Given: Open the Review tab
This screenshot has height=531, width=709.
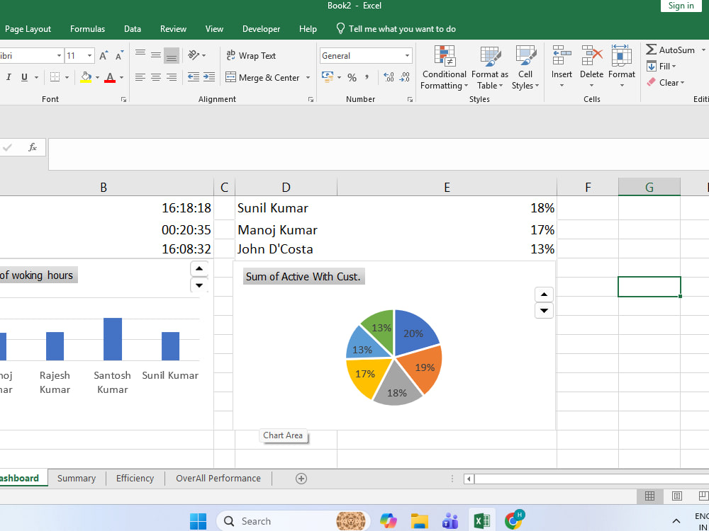Looking at the screenshot, I should point(173,29).
